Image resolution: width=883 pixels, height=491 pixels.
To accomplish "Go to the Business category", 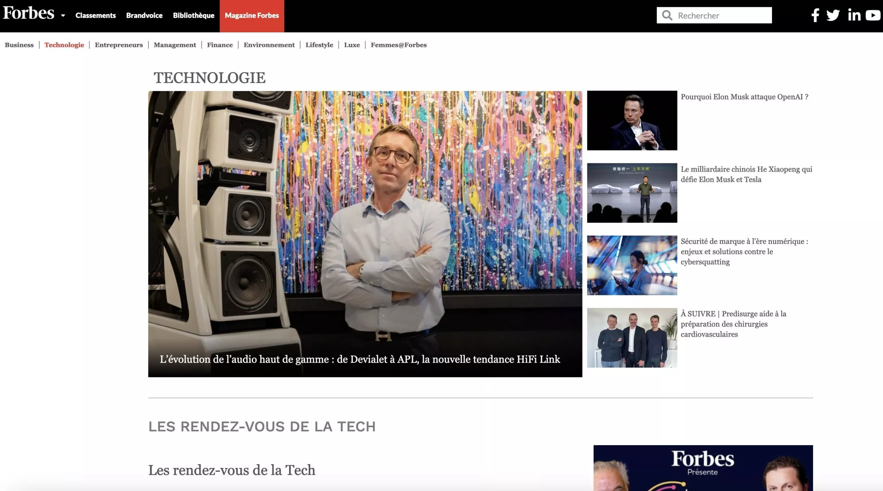I will coord(19,45).
